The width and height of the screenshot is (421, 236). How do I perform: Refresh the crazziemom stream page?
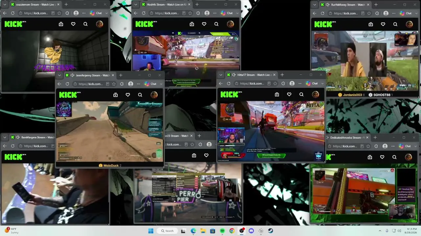(12, 13)
